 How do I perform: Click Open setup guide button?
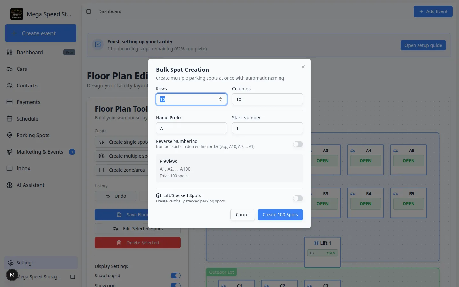click(x=423, y=45)
